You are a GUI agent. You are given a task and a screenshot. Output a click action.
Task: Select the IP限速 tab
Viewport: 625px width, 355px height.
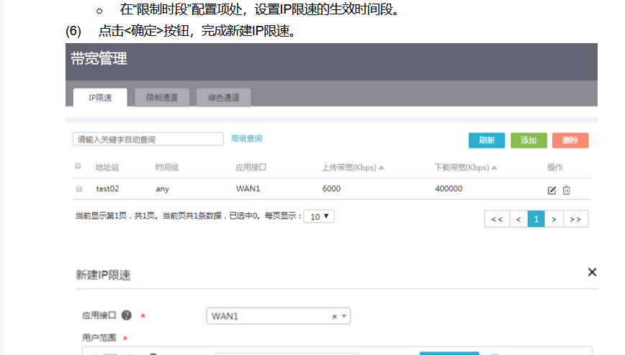point(100,98)
